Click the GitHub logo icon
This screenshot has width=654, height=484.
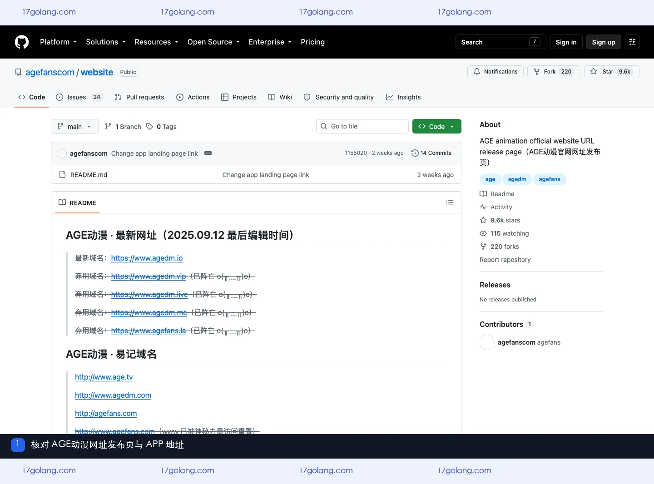(x=22, y=42)
